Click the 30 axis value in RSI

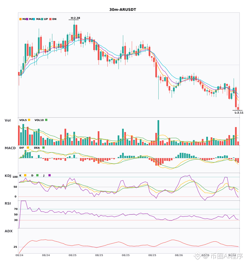(16, 220)
